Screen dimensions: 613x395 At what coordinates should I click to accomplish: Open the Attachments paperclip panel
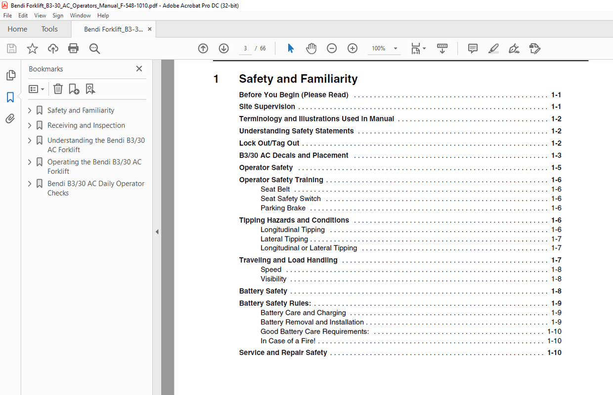tap(10, 118)
